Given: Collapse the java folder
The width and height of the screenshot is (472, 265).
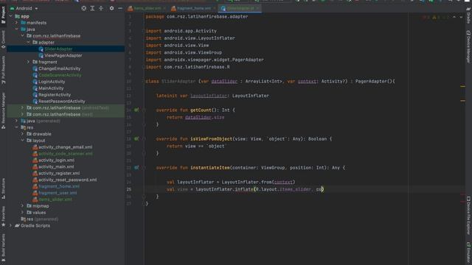Looking at the screenshot, I should [x=16, y=29].
